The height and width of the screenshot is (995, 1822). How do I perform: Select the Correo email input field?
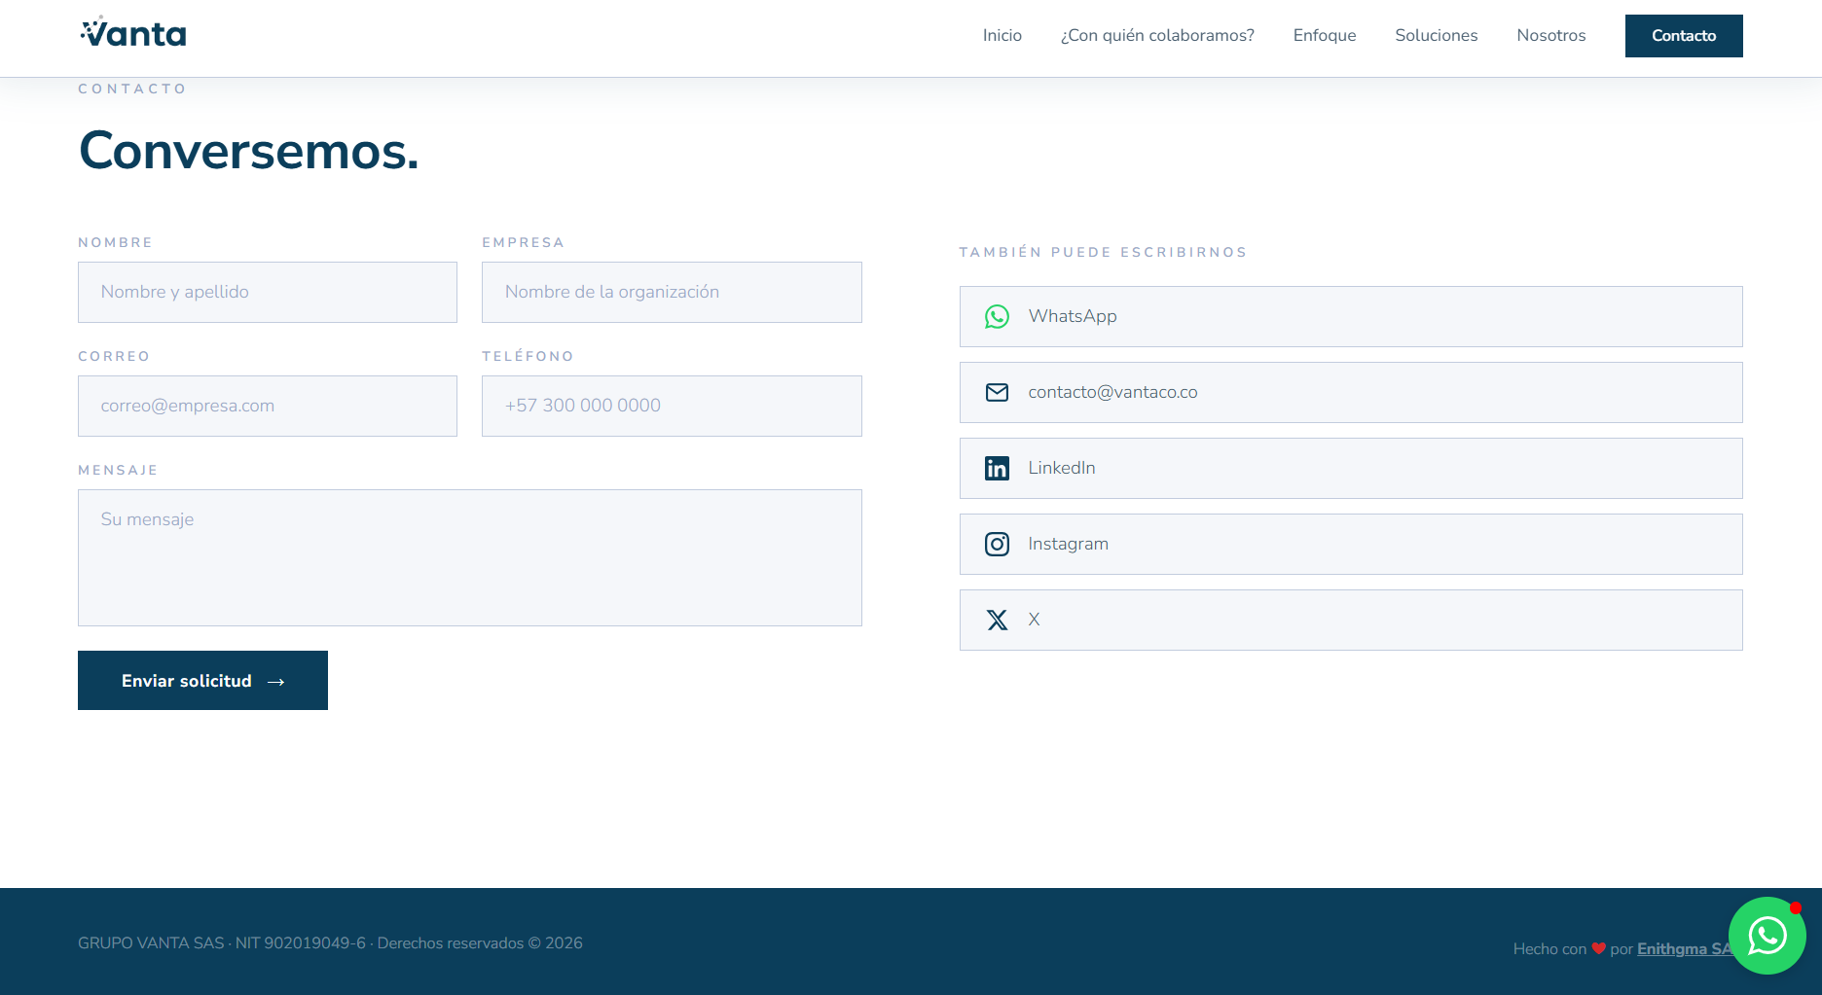(x=268, y=407)
